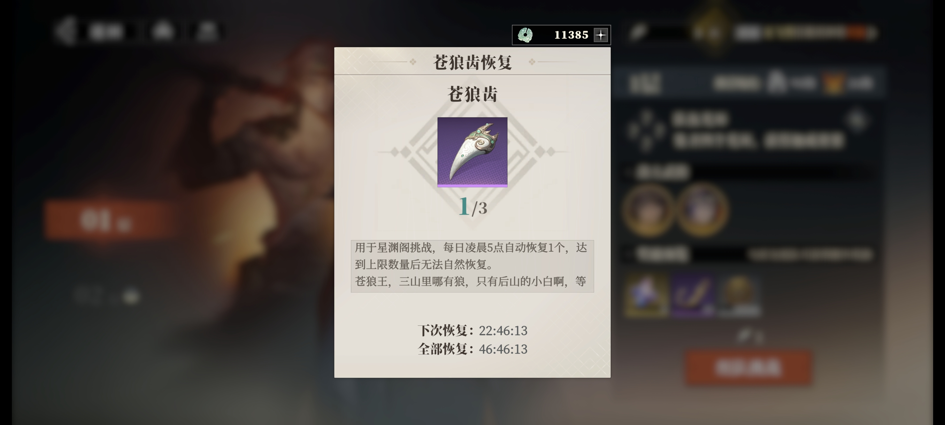Screen dimensions: 945x425
Task: Click the 全部恢复 timer text
Action: tap(472, 349)
